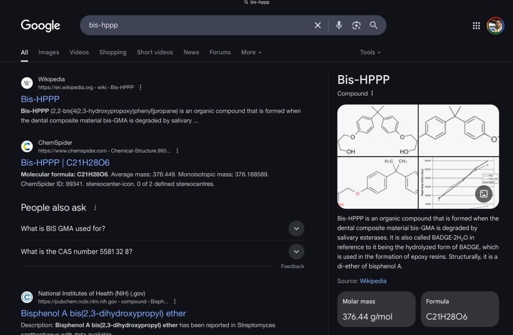Open Bisphenol A bis(2,3-dihydroxypropyl) ether result
Viewport: 513px width, 335px height.
pos(103,313)
